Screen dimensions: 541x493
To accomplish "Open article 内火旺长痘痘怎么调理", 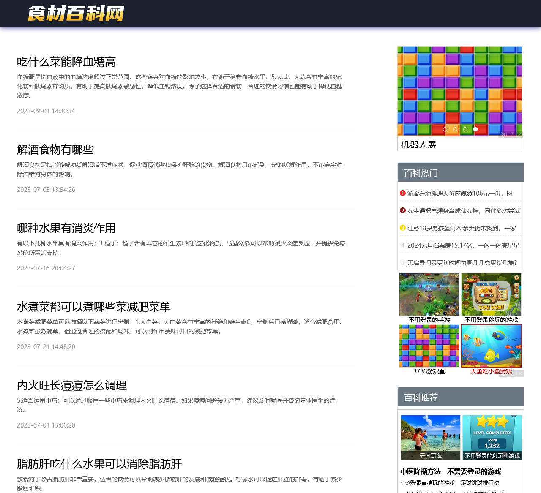I will pos(72,385).
